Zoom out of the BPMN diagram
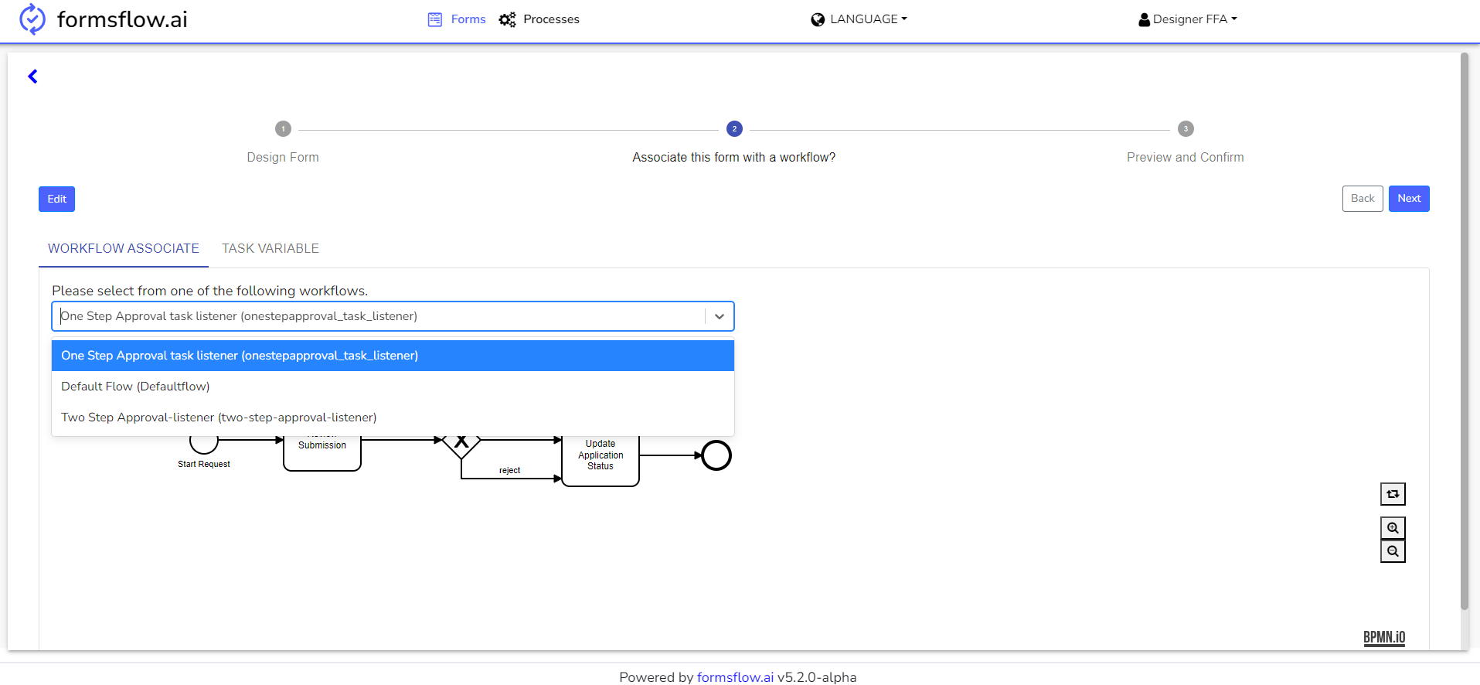 click(x=1393, y=551)
